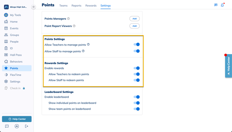Open the Help Center side tab on right edge

pos(228,66)
